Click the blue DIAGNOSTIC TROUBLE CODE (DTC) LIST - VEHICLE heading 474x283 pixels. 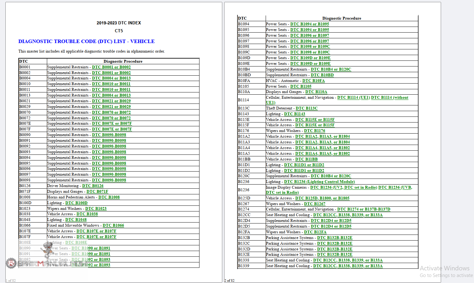point(86,41)
